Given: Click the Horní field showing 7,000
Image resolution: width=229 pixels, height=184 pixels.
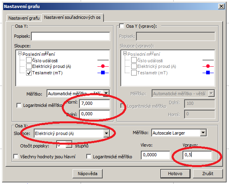Looking at the screenshot, I should click(95, 103).
